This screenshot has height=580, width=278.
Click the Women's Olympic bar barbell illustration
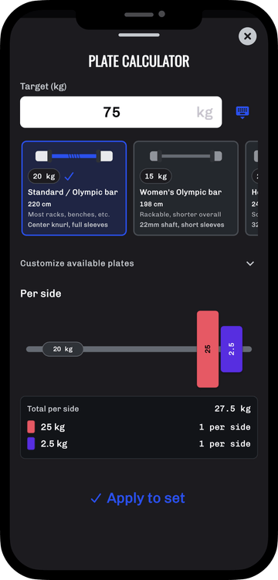click(x=185, y=156)
